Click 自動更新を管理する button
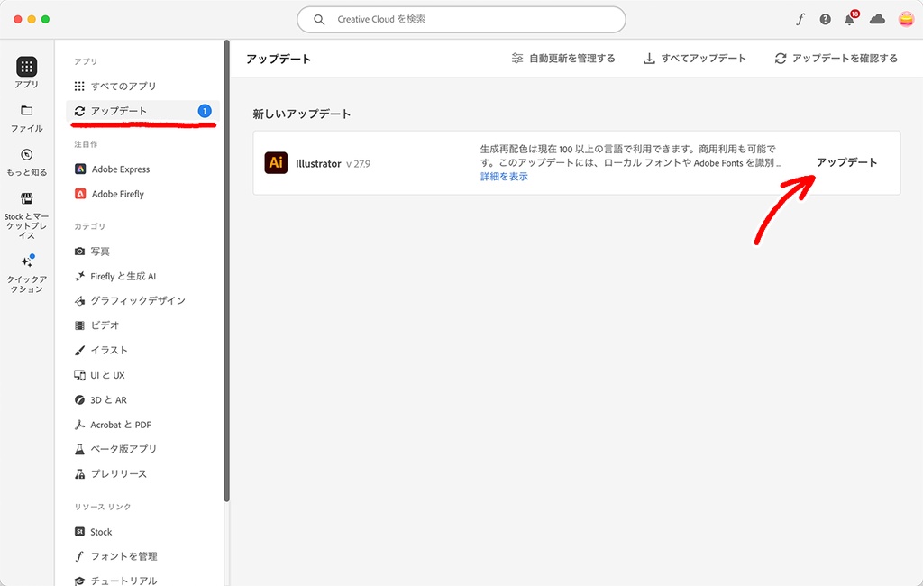The height and width of the screenshot is (586, 923). [x=563, y=59]
